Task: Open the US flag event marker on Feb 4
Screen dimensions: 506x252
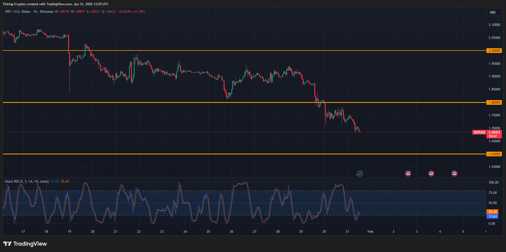Action: point(454,173)
